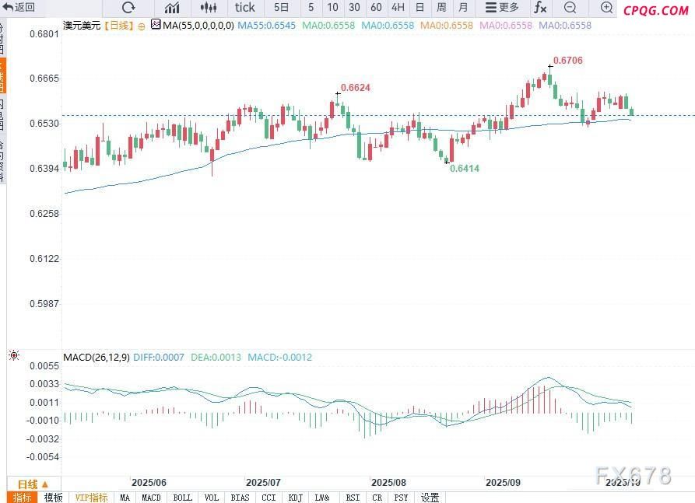This screenshot has width=695, height=503.
Task: Expand the 日线 period selector at bottom-left
Action: click(x=33, y=484)
